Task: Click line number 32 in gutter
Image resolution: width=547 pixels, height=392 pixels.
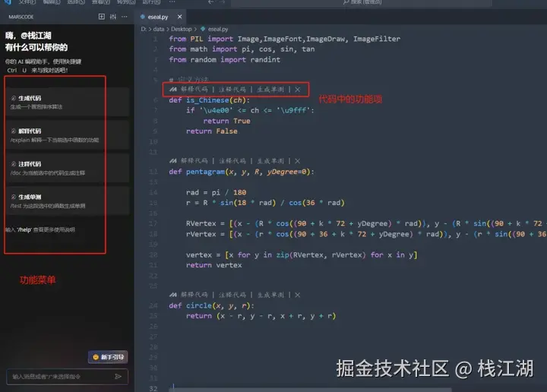Action: 153,388
